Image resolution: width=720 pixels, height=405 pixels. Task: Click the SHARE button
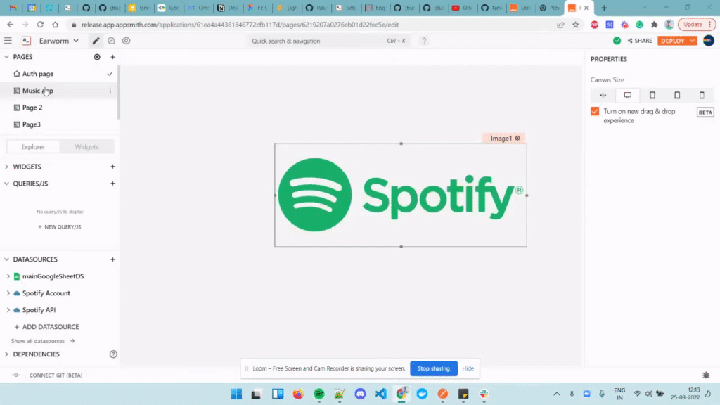tap(640, 41)
